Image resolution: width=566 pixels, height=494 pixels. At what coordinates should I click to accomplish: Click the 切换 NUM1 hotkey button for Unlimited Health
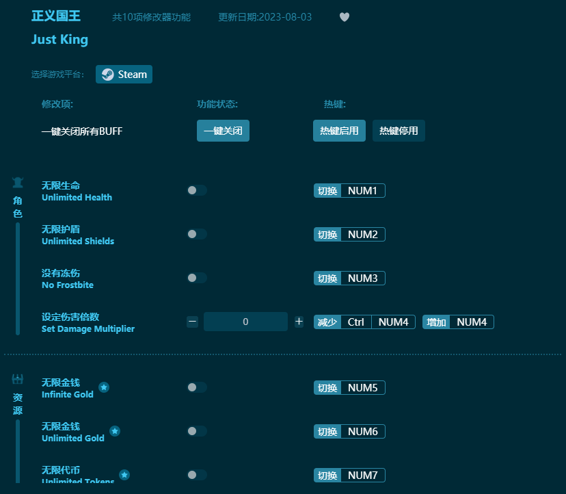click(x=349, y=191)
